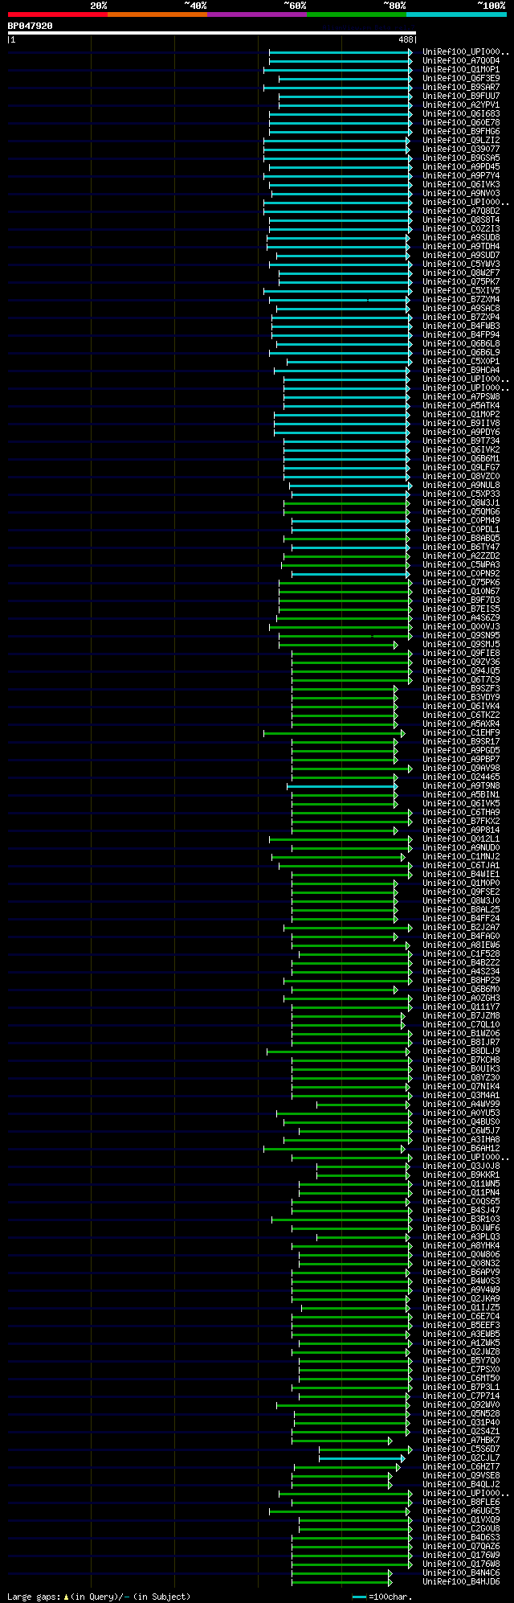Image resolution: width=514 pixels, height=1603 pixels.
Task: Select the UniRef100_Q9LFG7 label
Action: click(461, 467)
